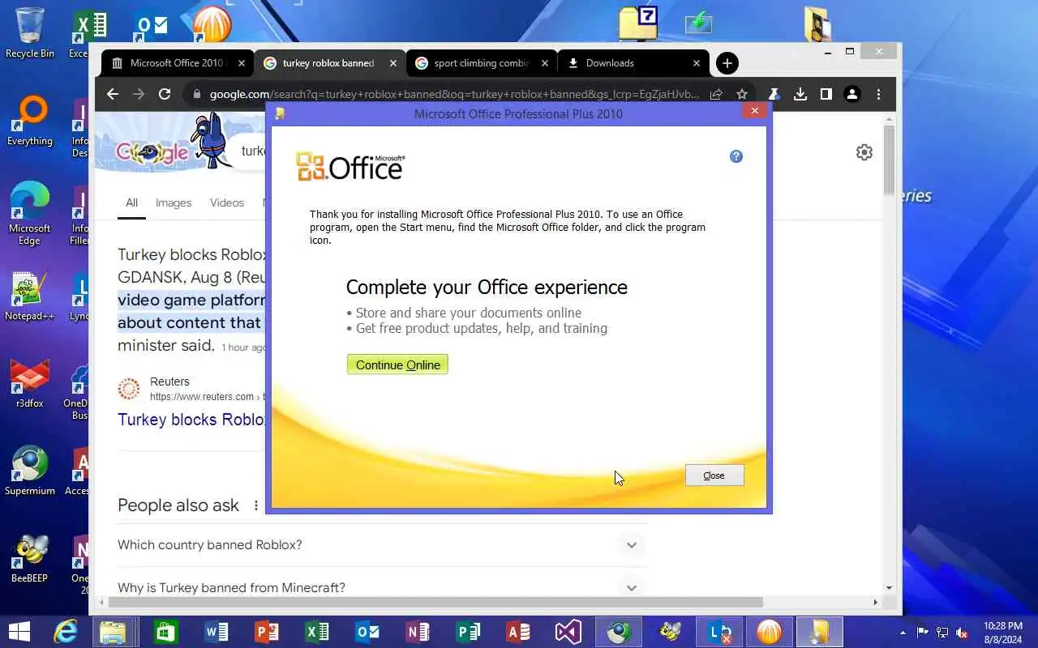Viewport: 1038px width, 648px height.
Task: Open Google search settings gear
Action: 864,152
